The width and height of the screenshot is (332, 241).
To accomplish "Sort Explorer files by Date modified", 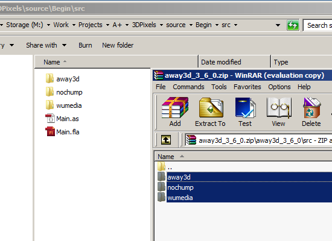I will tap(235, 62).
